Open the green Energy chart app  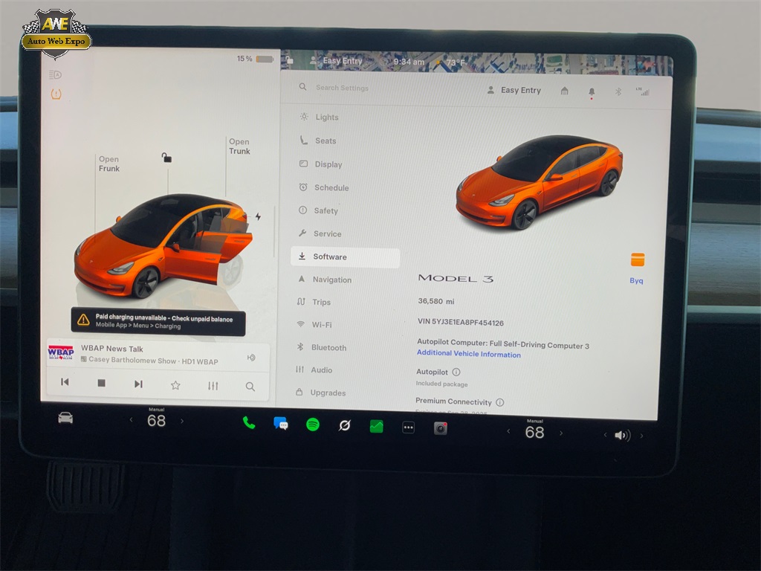[377, 427]
